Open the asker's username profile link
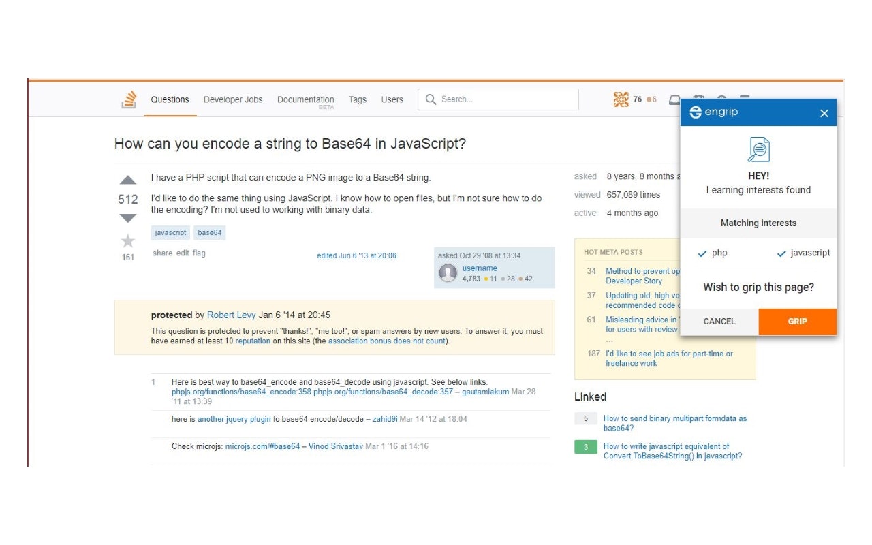 coord(480,268)
